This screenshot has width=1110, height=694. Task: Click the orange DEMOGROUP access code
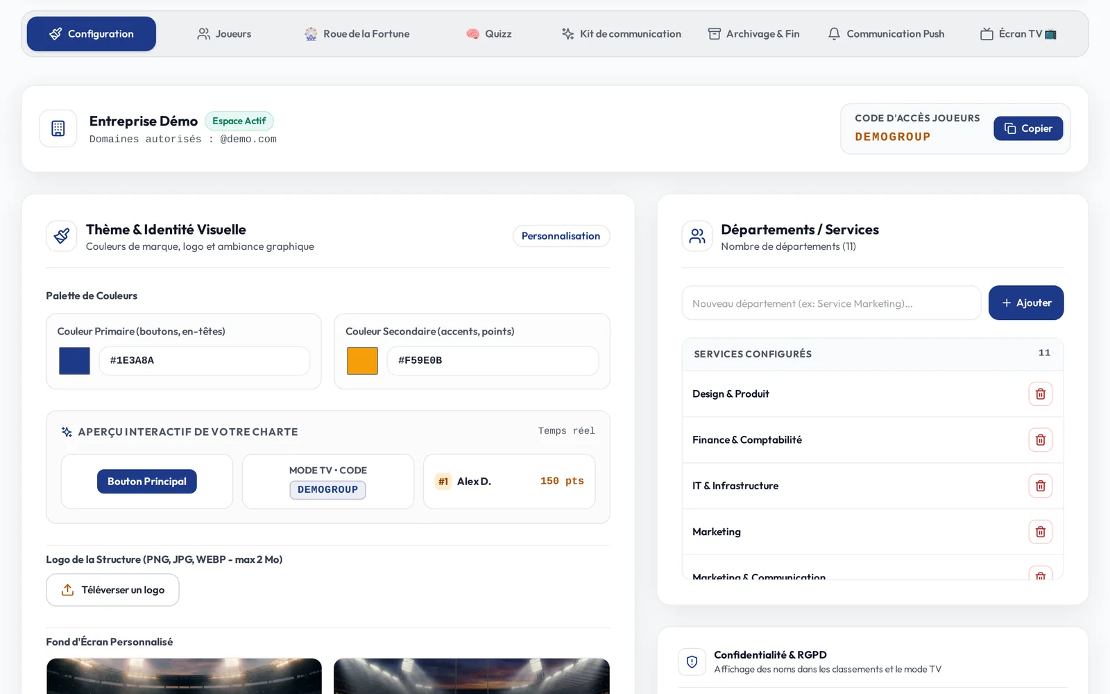[893, 137]
